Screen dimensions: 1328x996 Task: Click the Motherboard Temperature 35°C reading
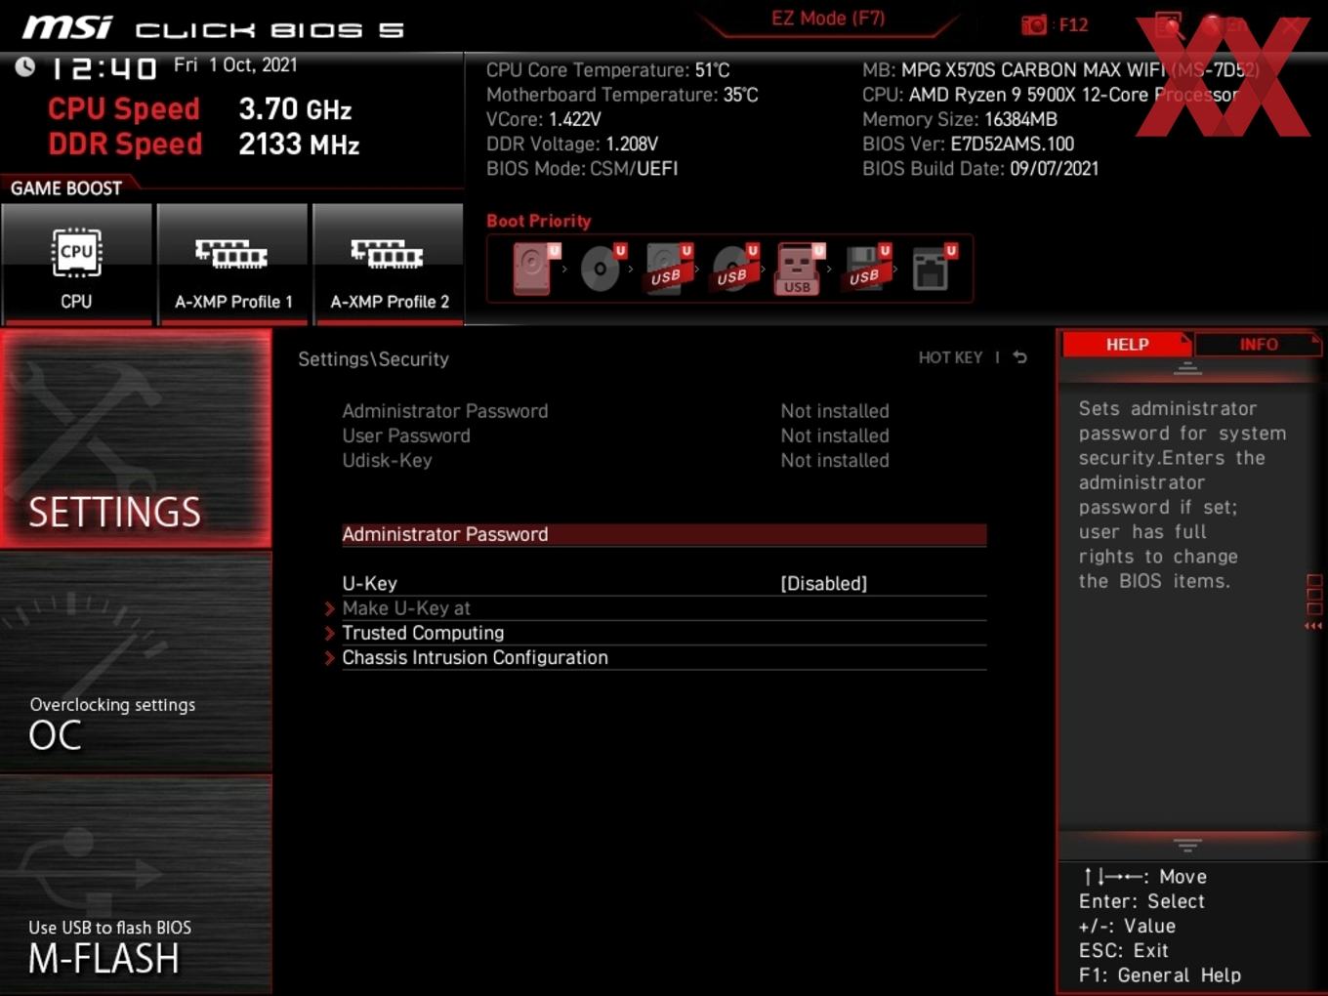coord(622,95)
